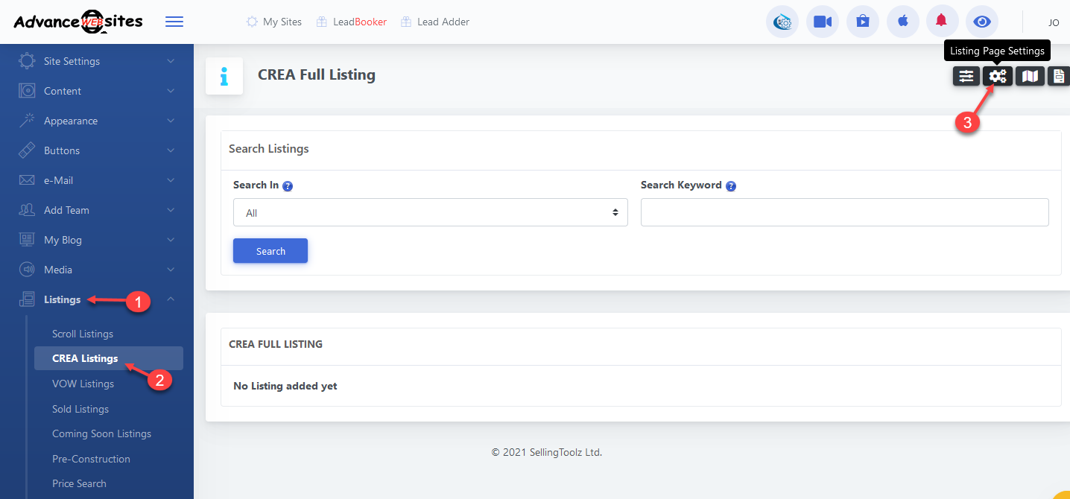Open Listing Page Settings gears icon
Viewport: 1070px width, 499px height.
point(998,76)
